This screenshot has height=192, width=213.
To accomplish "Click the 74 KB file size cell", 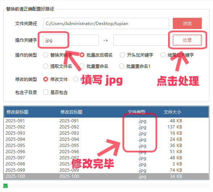I will pyautogui.click(x=176, y=170).
